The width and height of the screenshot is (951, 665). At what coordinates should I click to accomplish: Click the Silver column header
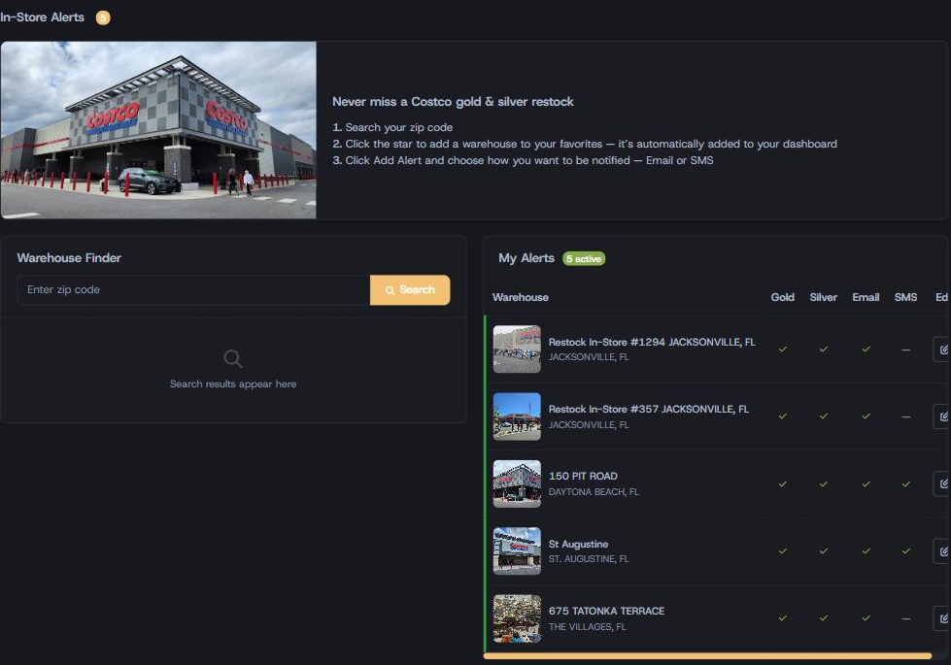coord(823,297)
